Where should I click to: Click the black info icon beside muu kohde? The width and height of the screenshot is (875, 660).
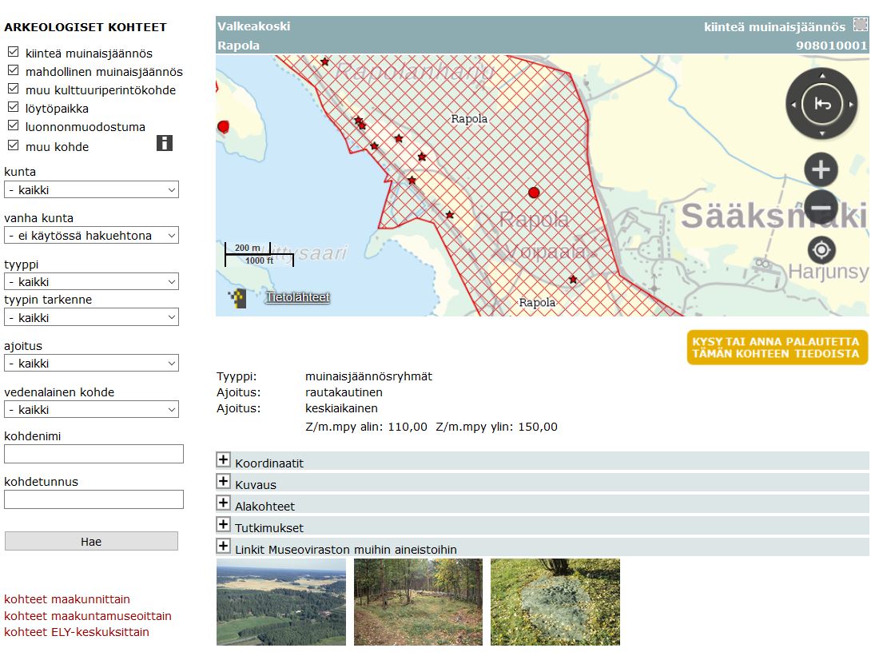click(x=164, y=143)
